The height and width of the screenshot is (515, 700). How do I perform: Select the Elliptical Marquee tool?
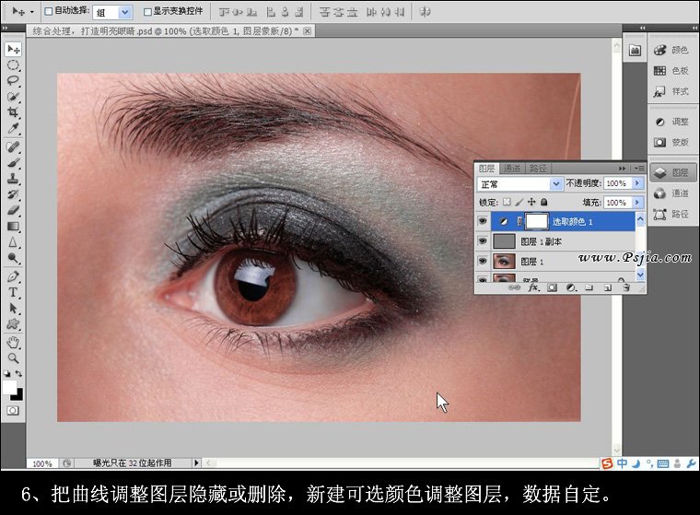[14, 65]
